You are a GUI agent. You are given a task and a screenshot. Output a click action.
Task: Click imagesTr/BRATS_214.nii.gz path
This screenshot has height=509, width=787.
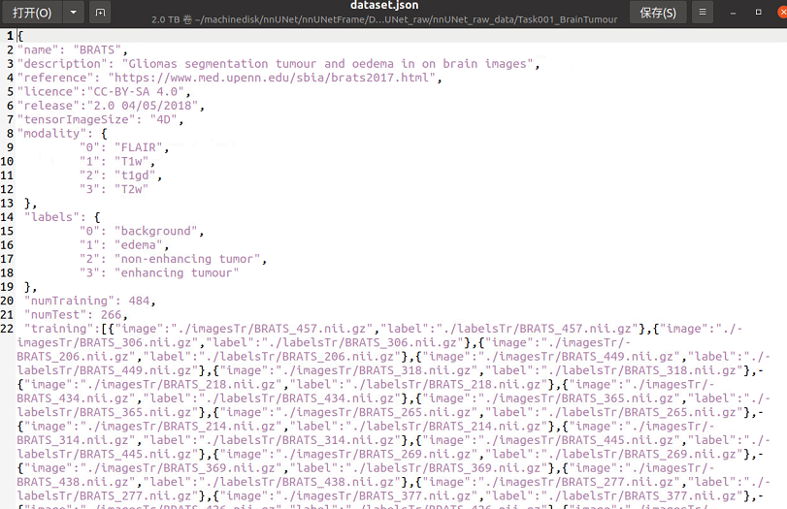184,428
